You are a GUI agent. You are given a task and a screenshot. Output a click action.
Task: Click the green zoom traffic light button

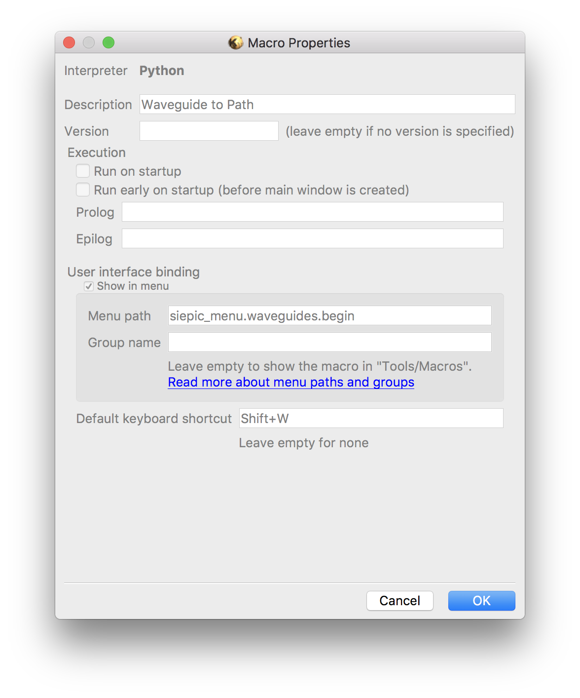coord(109,42)
